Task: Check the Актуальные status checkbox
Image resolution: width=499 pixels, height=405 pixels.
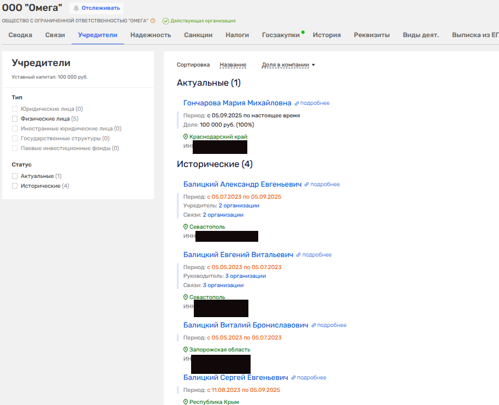Action: click(15, 176)
